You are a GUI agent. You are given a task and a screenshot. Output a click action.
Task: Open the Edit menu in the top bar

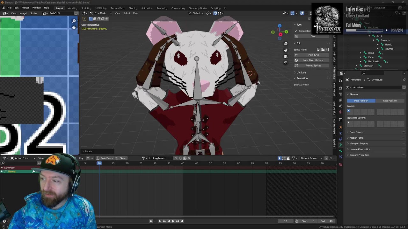[16, 8]
